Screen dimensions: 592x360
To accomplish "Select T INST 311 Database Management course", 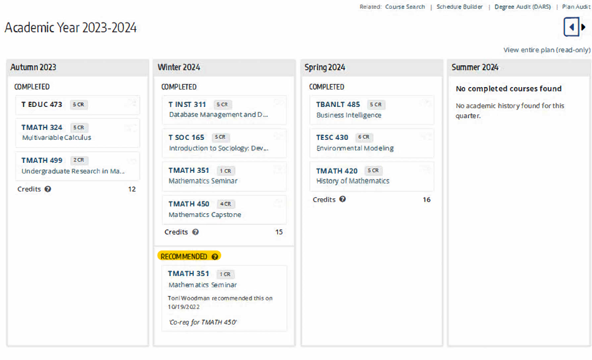I will tap(187, 104).
